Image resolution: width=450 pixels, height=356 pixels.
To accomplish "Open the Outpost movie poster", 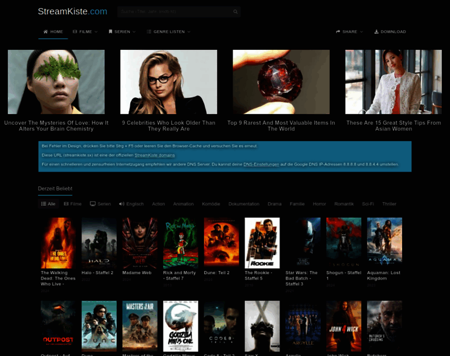I will point(58,326).
